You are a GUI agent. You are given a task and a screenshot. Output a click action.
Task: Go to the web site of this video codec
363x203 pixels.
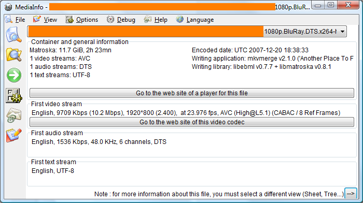[x=192, y=122]
